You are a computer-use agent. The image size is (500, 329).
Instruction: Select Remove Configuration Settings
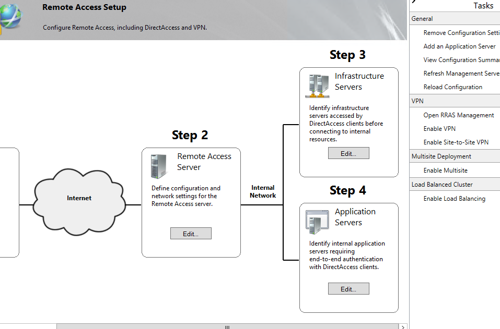[x=462, y=32]
